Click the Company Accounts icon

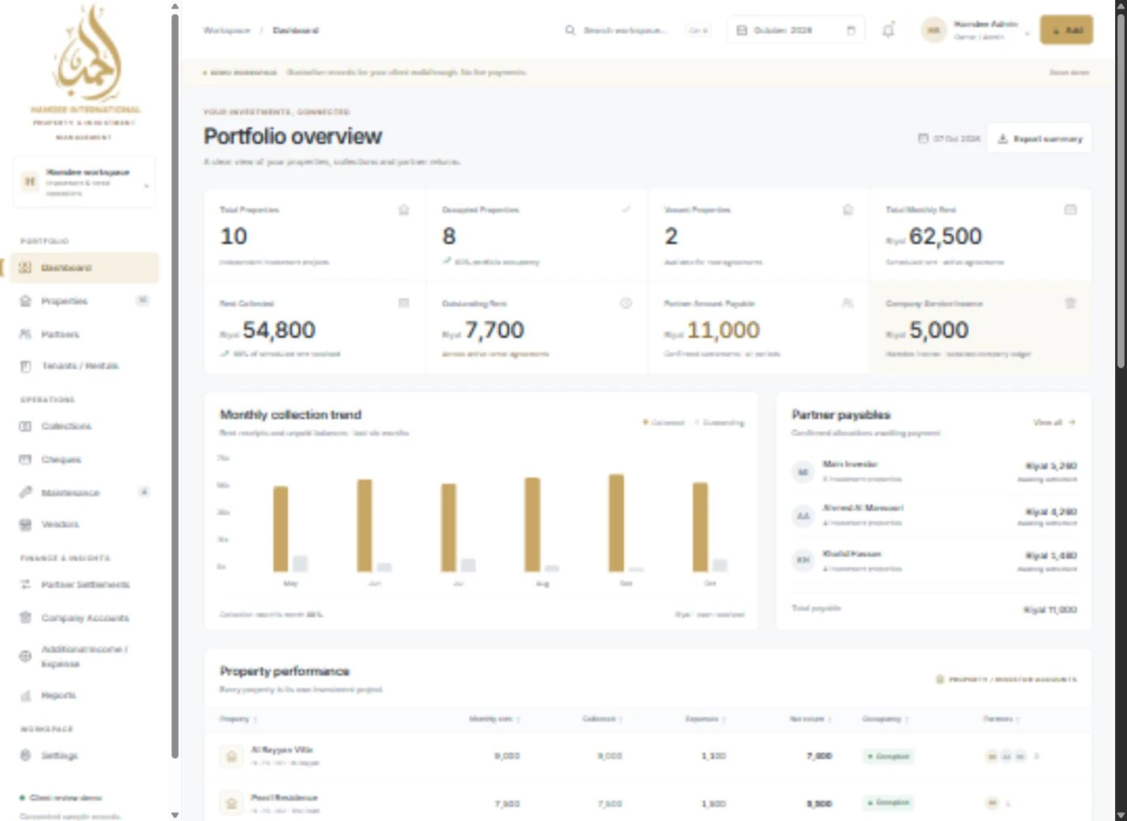[x=25, y=618]
